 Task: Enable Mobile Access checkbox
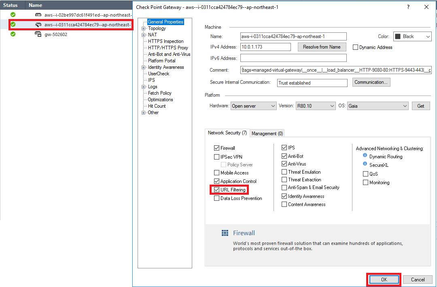tap(216, 173)
